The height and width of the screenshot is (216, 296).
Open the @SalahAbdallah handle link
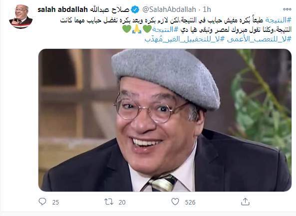169,9
